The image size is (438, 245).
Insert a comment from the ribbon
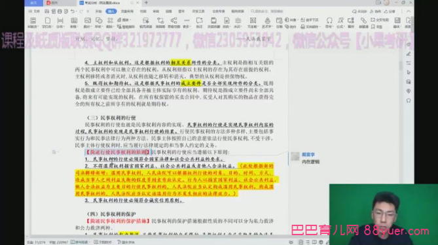[x=199, y=22]
